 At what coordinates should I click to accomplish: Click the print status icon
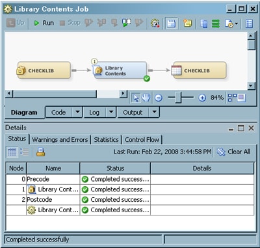tap(40, 152)
